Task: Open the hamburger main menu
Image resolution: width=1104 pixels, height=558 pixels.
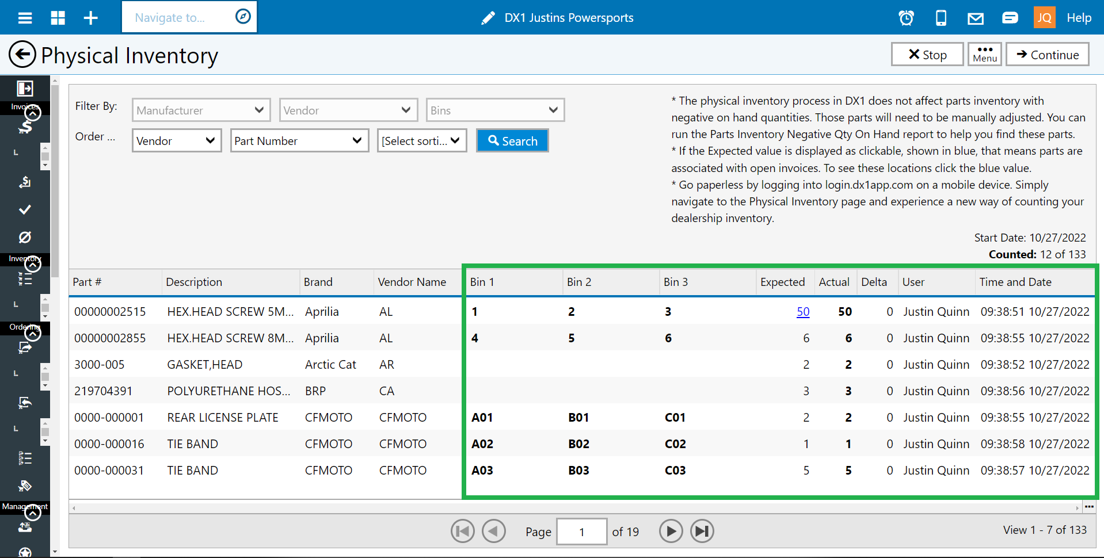Action: [x=25, y=18]
